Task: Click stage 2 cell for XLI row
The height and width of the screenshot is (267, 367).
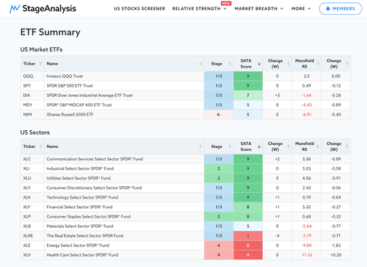Action: point(219,168)
